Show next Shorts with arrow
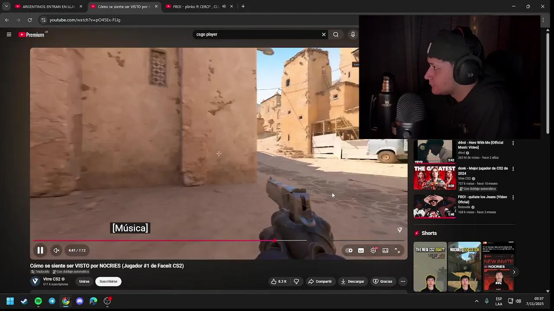The image size is (554, 311). [514, 272]
